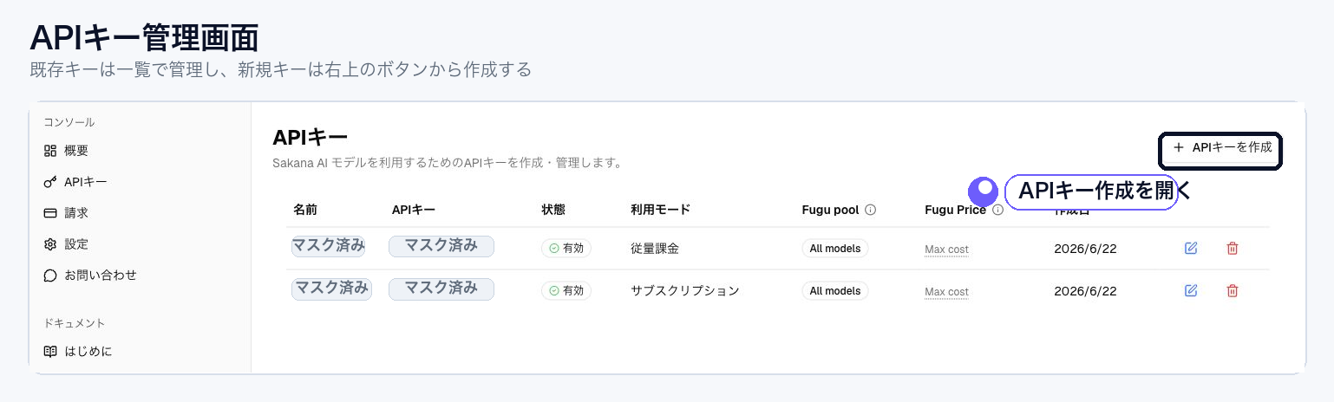This screenshot has height=402, width=1334.
Task: Delete the サブスクリプション API key row
Action: pos(1233,290)
